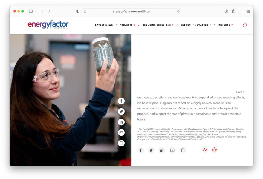Screen dimensions: 263x179
Task: Expand the Projects dropdown menu
Action: click(x=127, y=25)
